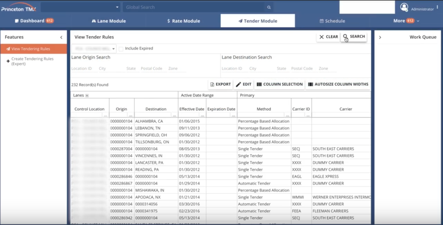
Task: Open the Expiration Date filter ellipsis
Action: click(x=233, y=115)
